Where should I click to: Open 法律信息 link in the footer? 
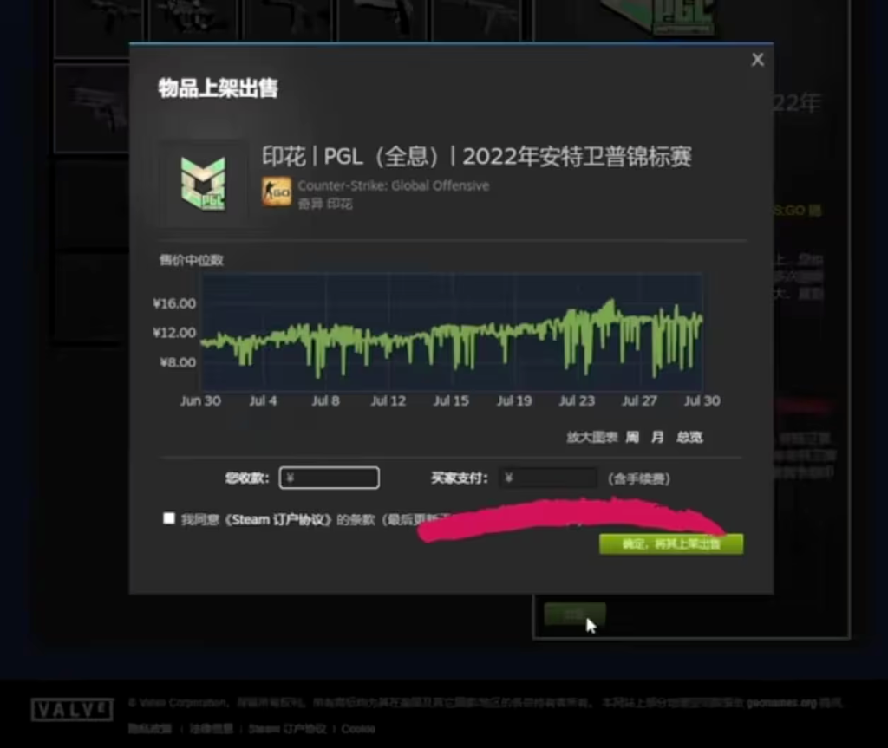pyautogui.click(x=211, y=728)
